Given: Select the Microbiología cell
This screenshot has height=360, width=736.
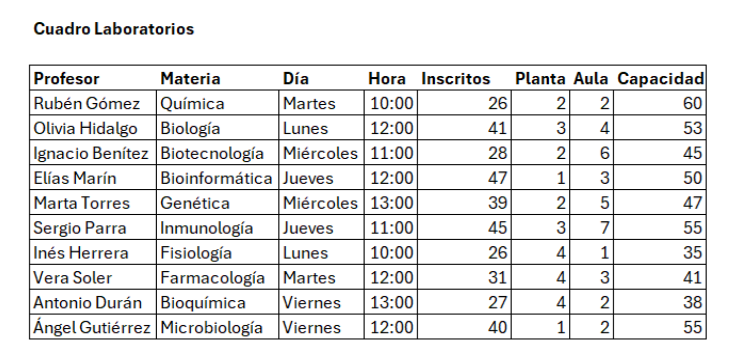Looking at the screenshot, I should coord(212,328).
